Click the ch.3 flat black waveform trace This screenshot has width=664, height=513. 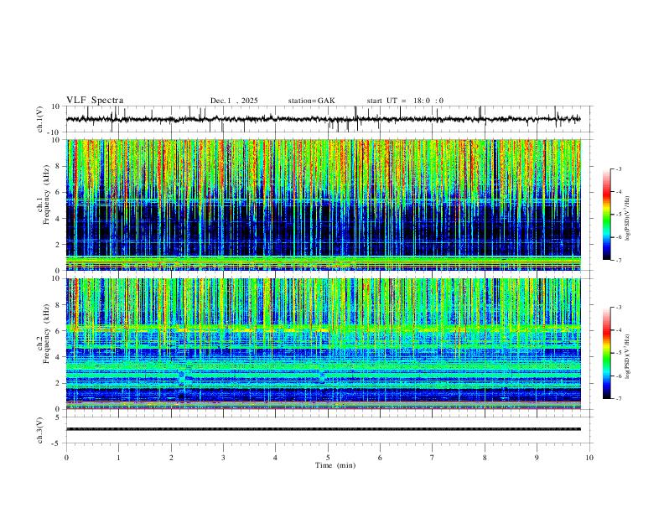pyautogui.click(x=323, y=429)
